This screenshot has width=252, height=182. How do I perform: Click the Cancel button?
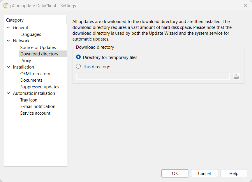[204, 173]
